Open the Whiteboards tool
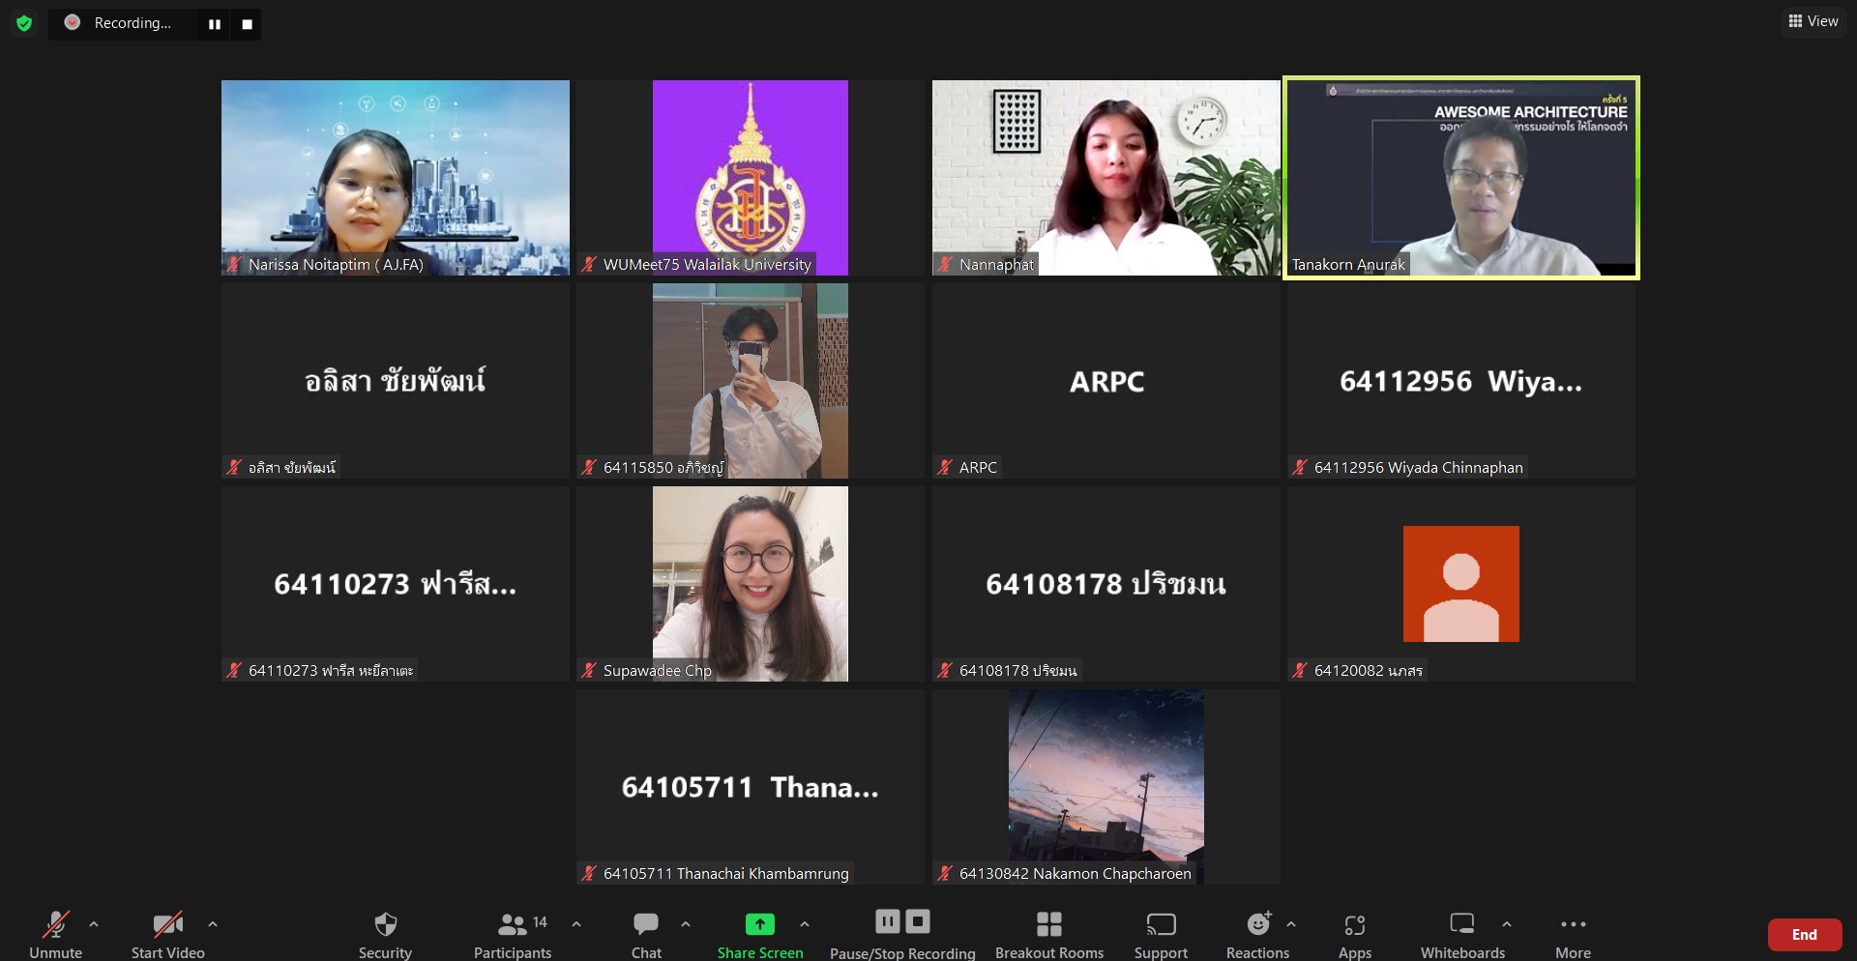 point(1461,925)
